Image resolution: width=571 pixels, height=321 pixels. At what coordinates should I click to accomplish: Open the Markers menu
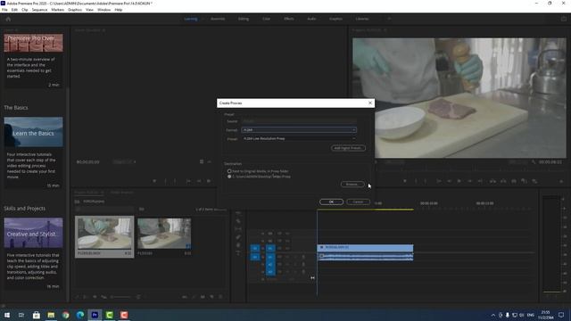pyautogui.click(x=57, y=10)
